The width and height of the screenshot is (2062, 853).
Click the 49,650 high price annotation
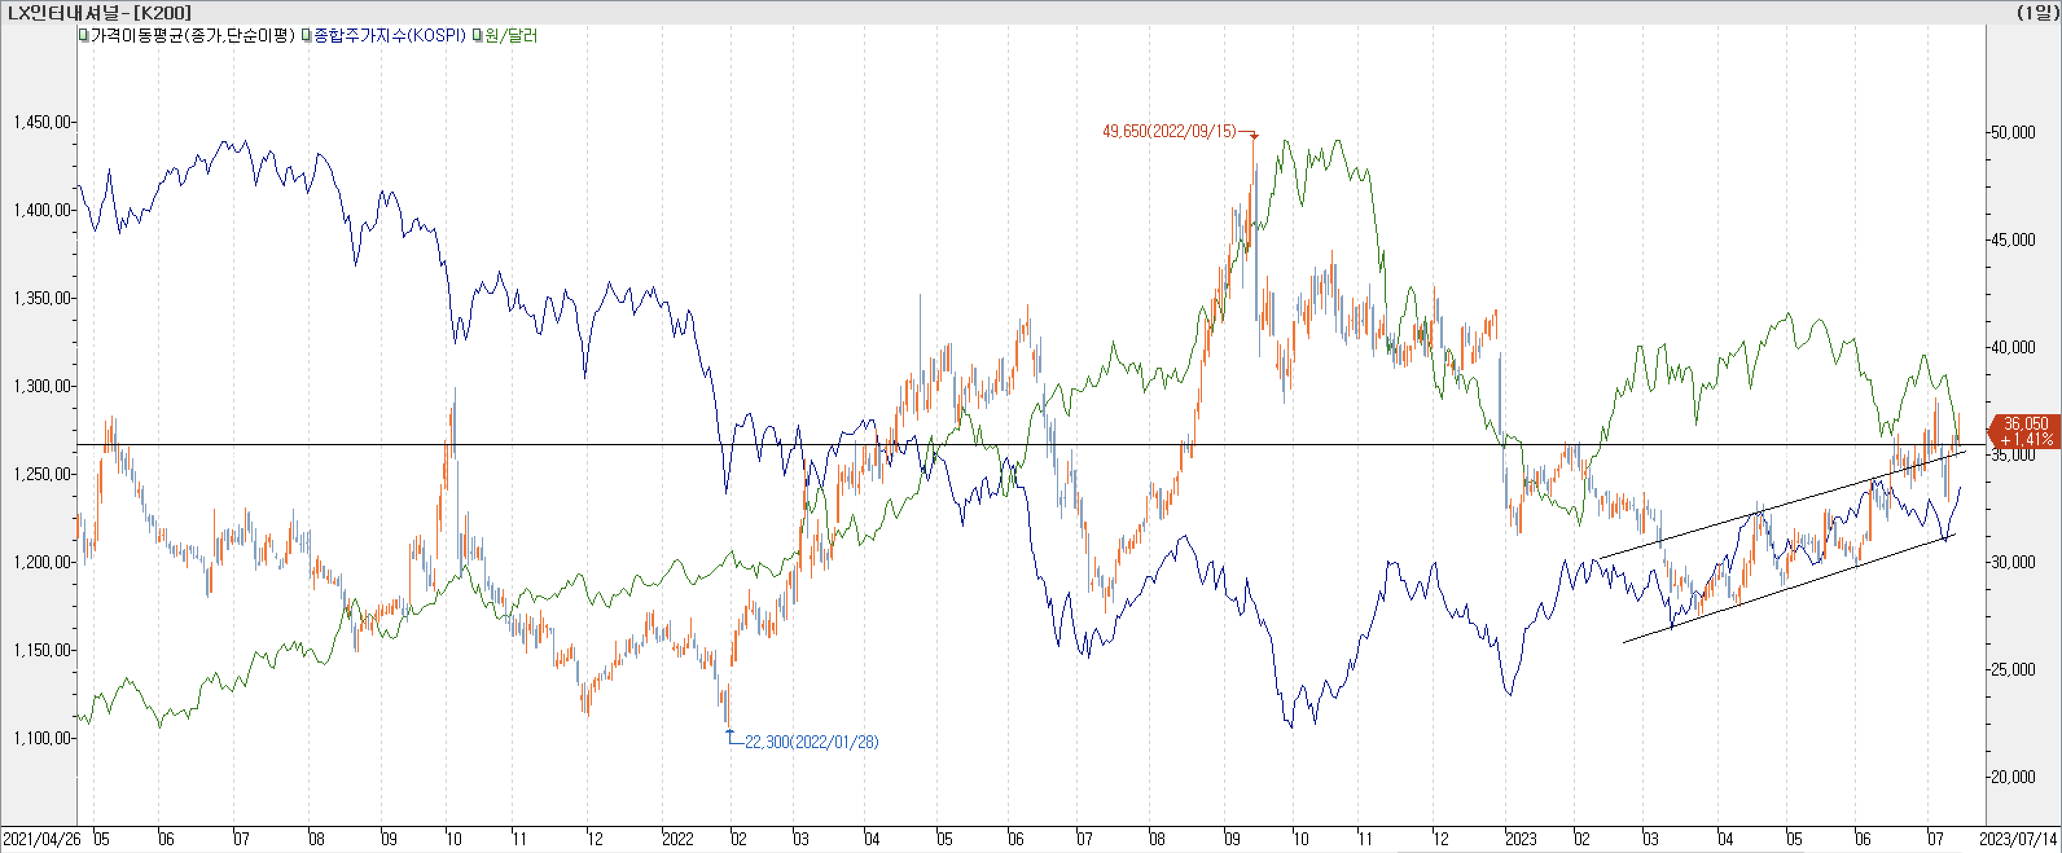coord(1169,131)
